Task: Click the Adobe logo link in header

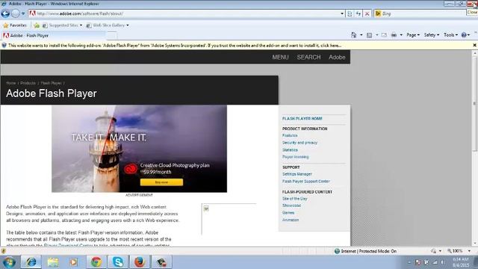Action: [x=337, y=58]
